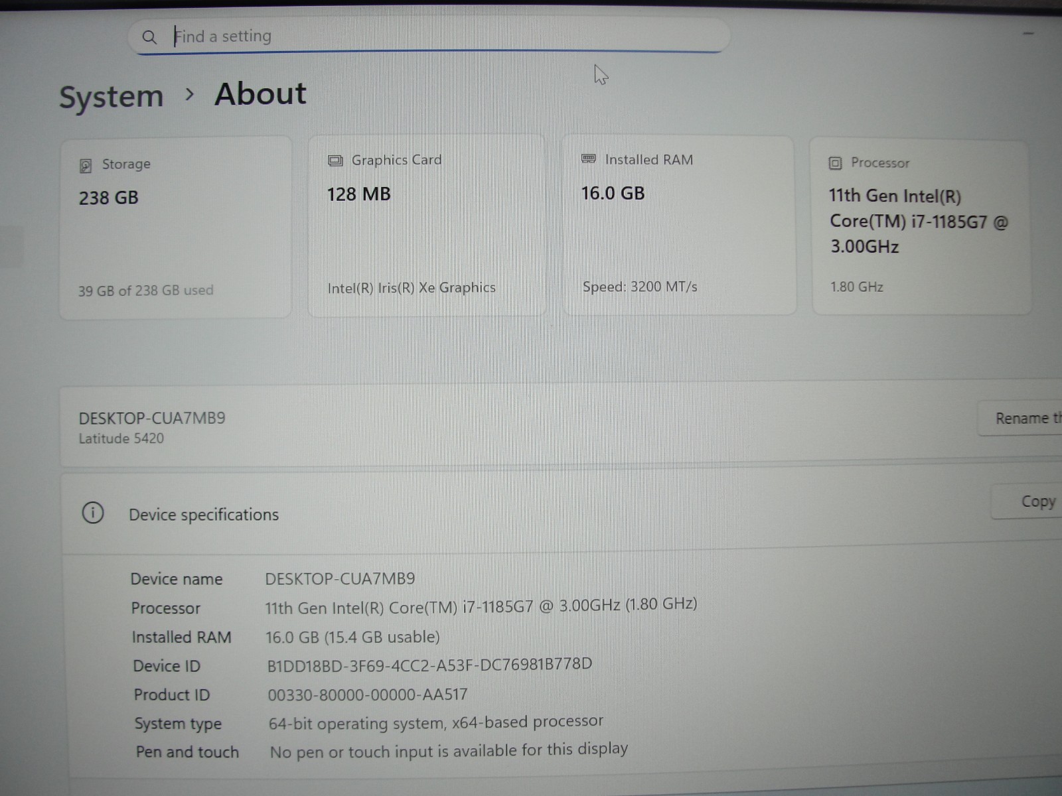Click the 39 GB of 238 GB used text
This screenshot has height=796, width=1062.
coord(146,291)
